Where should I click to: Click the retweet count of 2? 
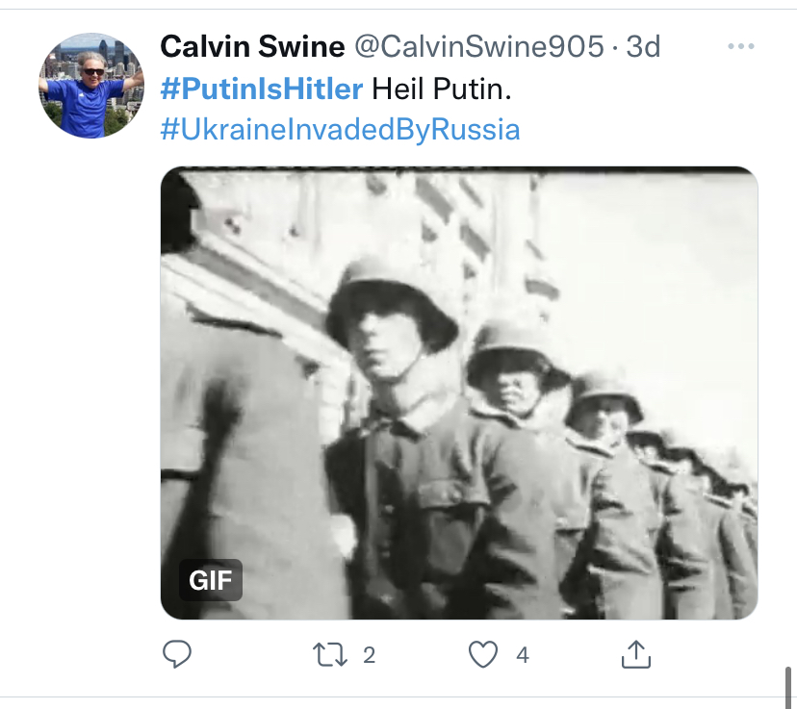[369, 655]
